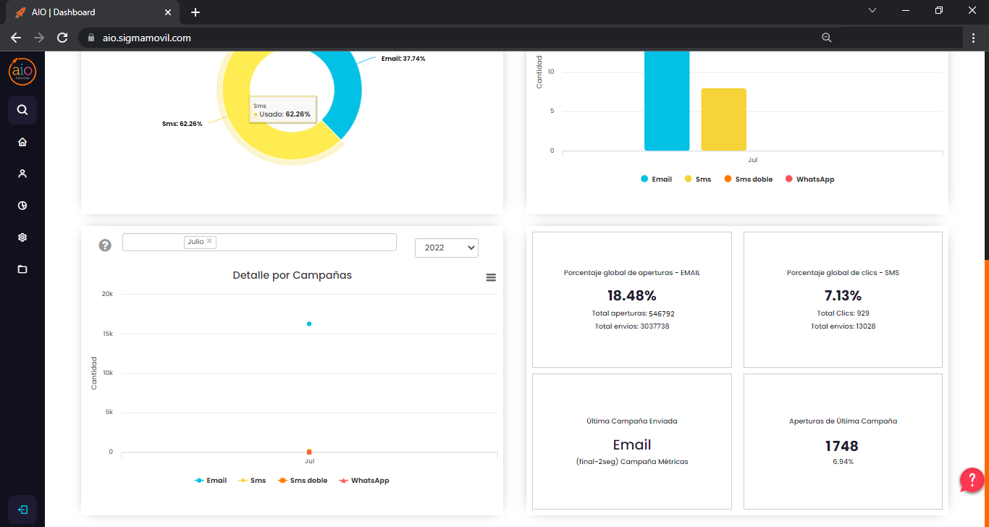Log out using the sidebar exit icon
Image resolution: width=989 pixels, height=527 pixels.
coord(22,509)
